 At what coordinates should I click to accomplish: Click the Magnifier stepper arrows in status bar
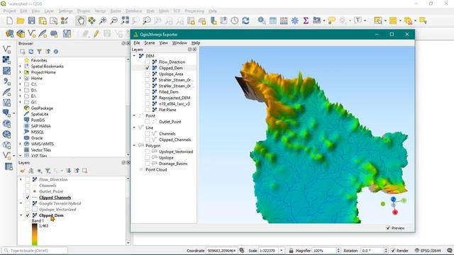coord(338,251)
